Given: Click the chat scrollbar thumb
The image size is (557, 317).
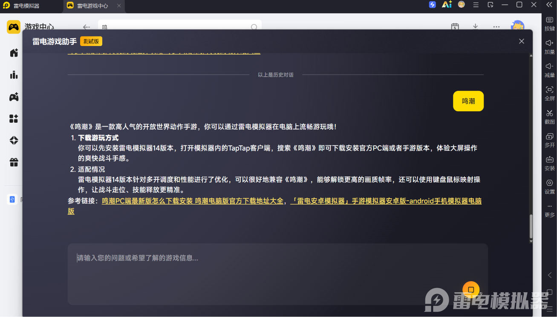Looking at the screenshot, I should coord(531,227).
